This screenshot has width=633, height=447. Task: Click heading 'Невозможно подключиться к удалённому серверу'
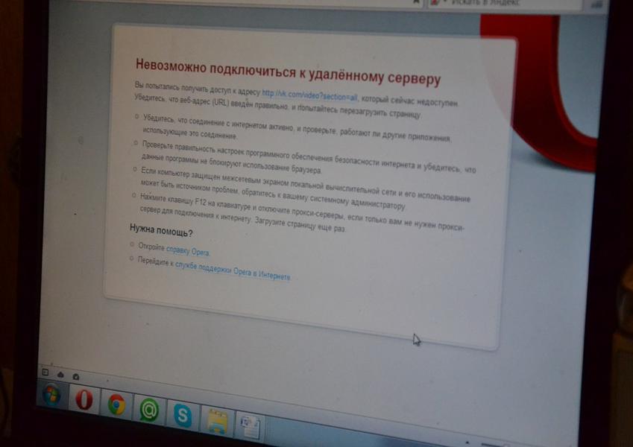288,72
